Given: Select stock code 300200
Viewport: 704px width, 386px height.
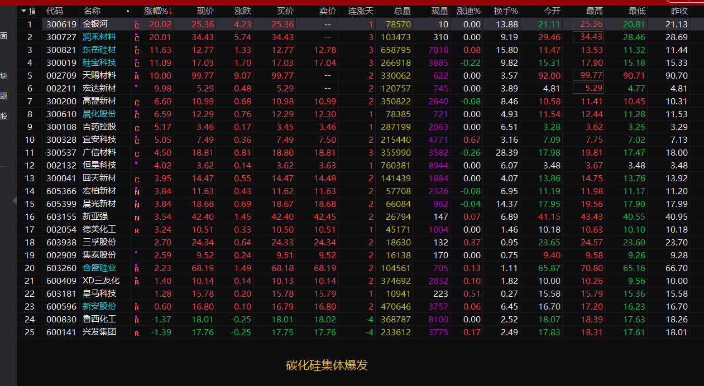Looking at the screenshot, I should tap(61, 101).
